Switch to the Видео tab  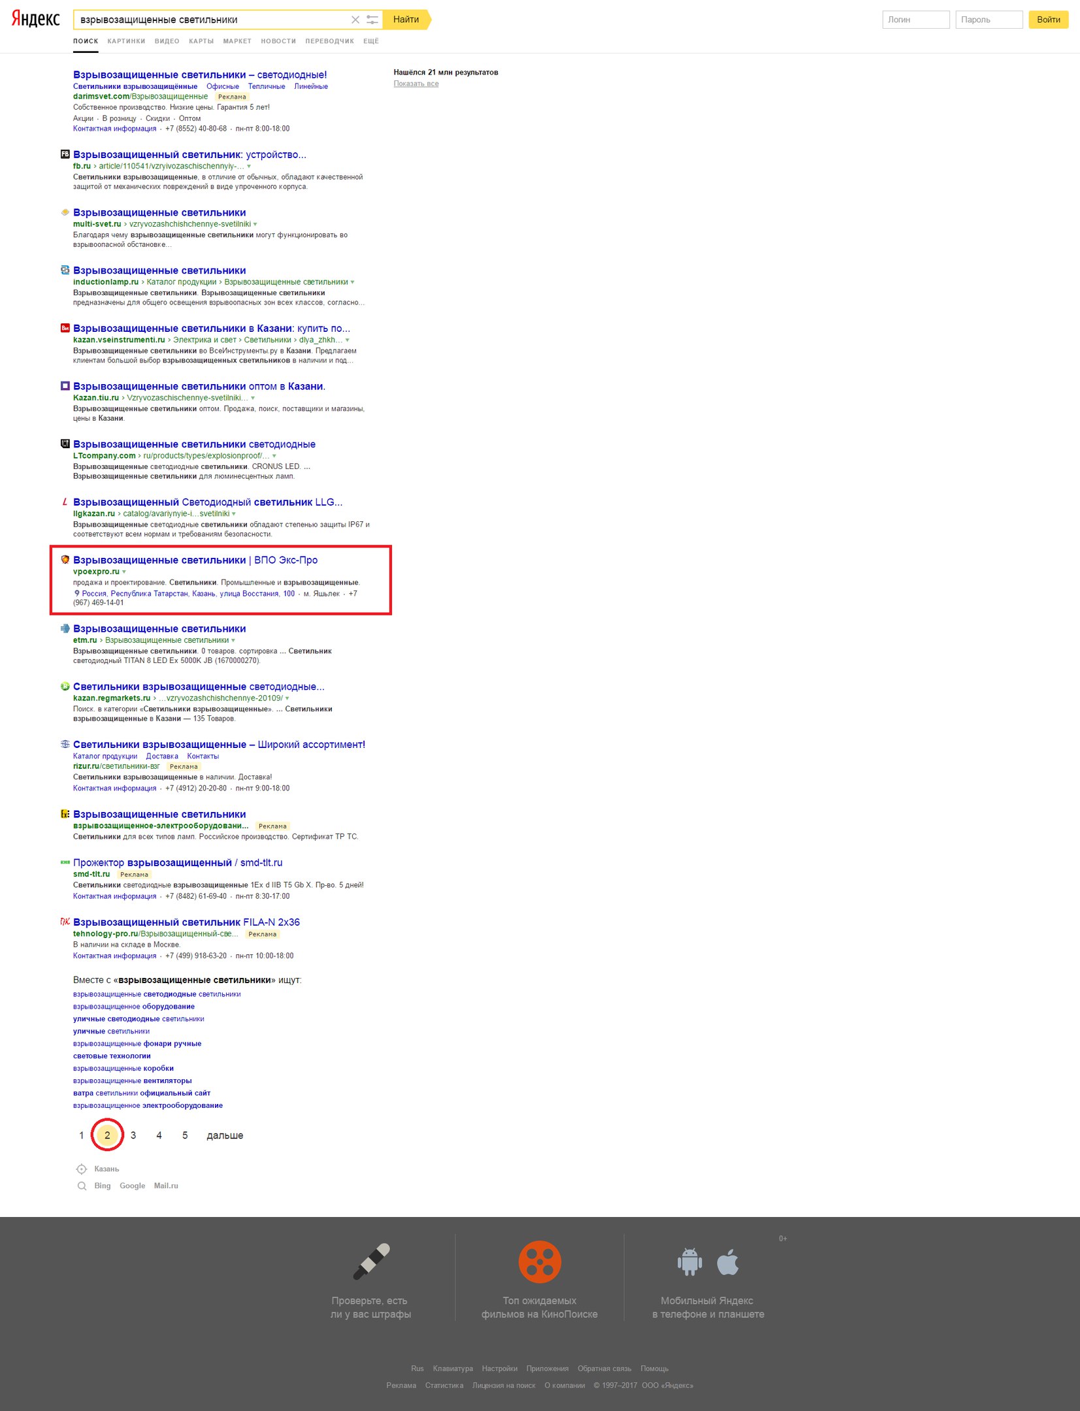[x=167, y=41]
